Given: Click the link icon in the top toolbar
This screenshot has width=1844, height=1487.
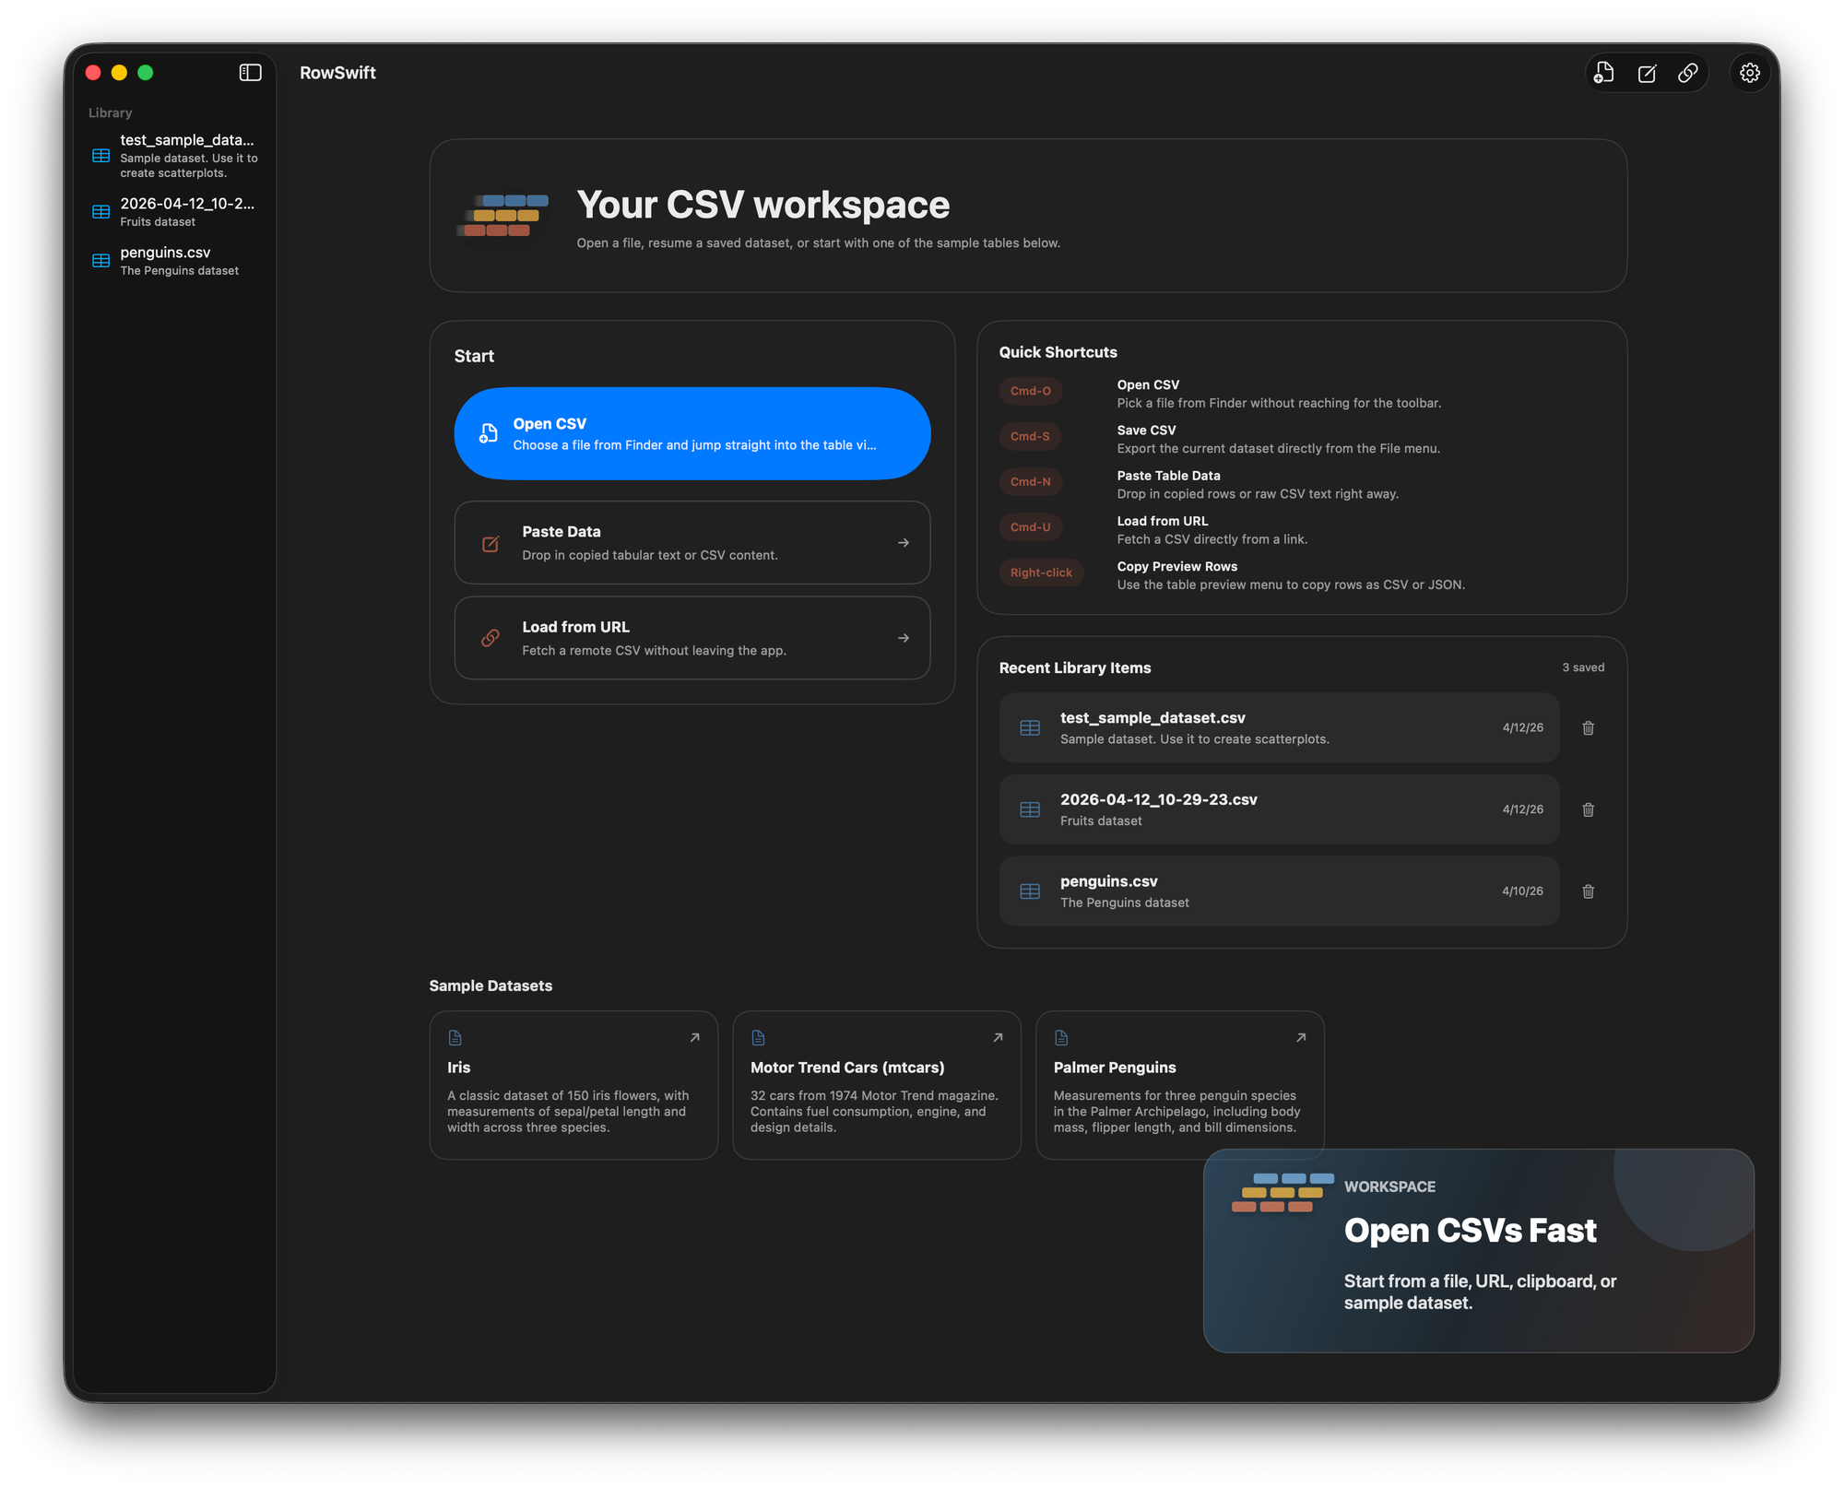Looking at the screenshot, I should 1688,72.
